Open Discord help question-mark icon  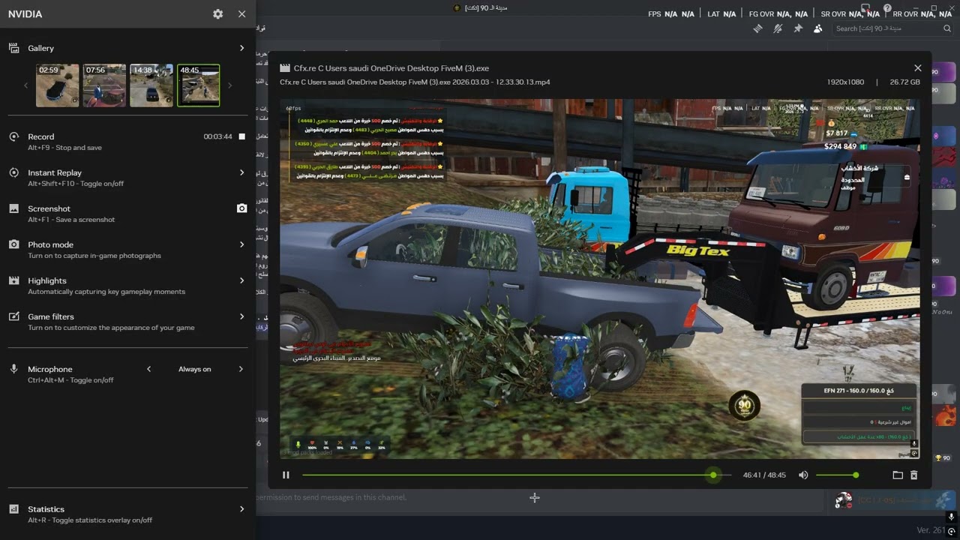887,8
